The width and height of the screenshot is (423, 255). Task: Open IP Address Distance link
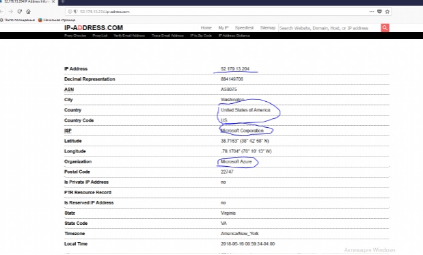[x=234, y=36]
